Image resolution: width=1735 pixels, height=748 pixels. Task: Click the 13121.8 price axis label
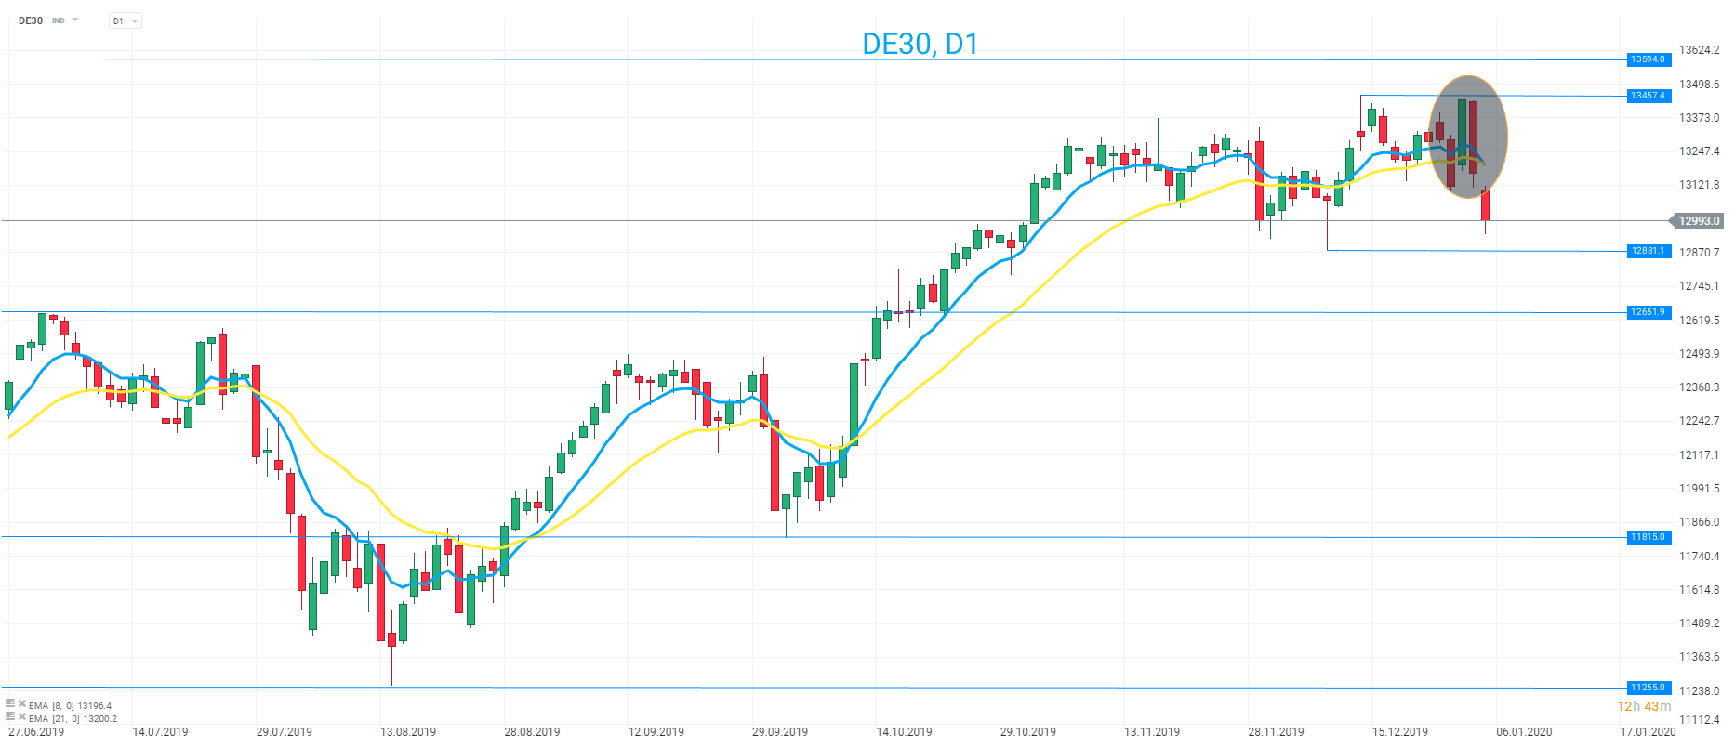click(x=1700, y=185)
